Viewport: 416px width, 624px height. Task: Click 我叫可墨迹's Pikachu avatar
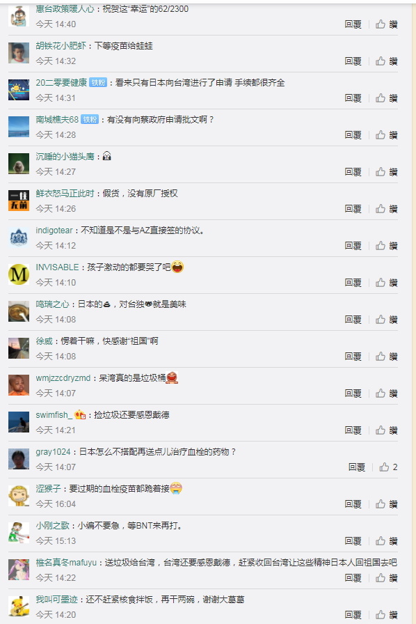19,607
